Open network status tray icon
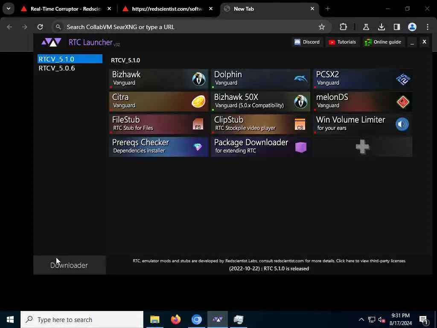 372,319
